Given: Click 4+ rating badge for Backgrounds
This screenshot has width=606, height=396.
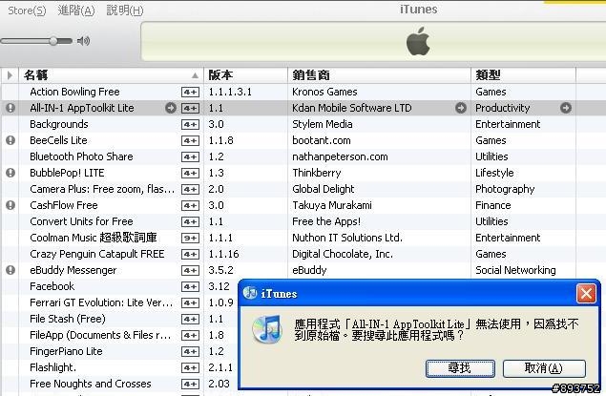Looking at the screenshot, I should click(191, 124).
